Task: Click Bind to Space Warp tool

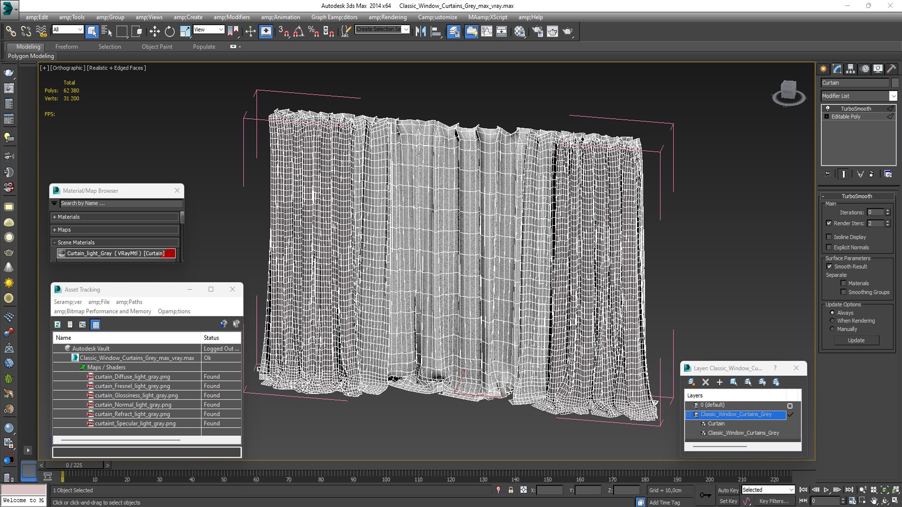Action: tap(41, 31)
